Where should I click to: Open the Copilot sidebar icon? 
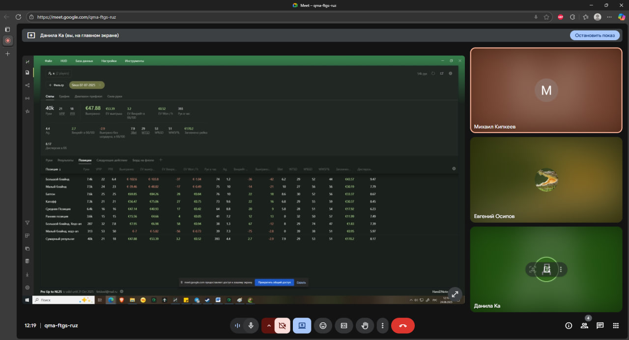point(621,17)
